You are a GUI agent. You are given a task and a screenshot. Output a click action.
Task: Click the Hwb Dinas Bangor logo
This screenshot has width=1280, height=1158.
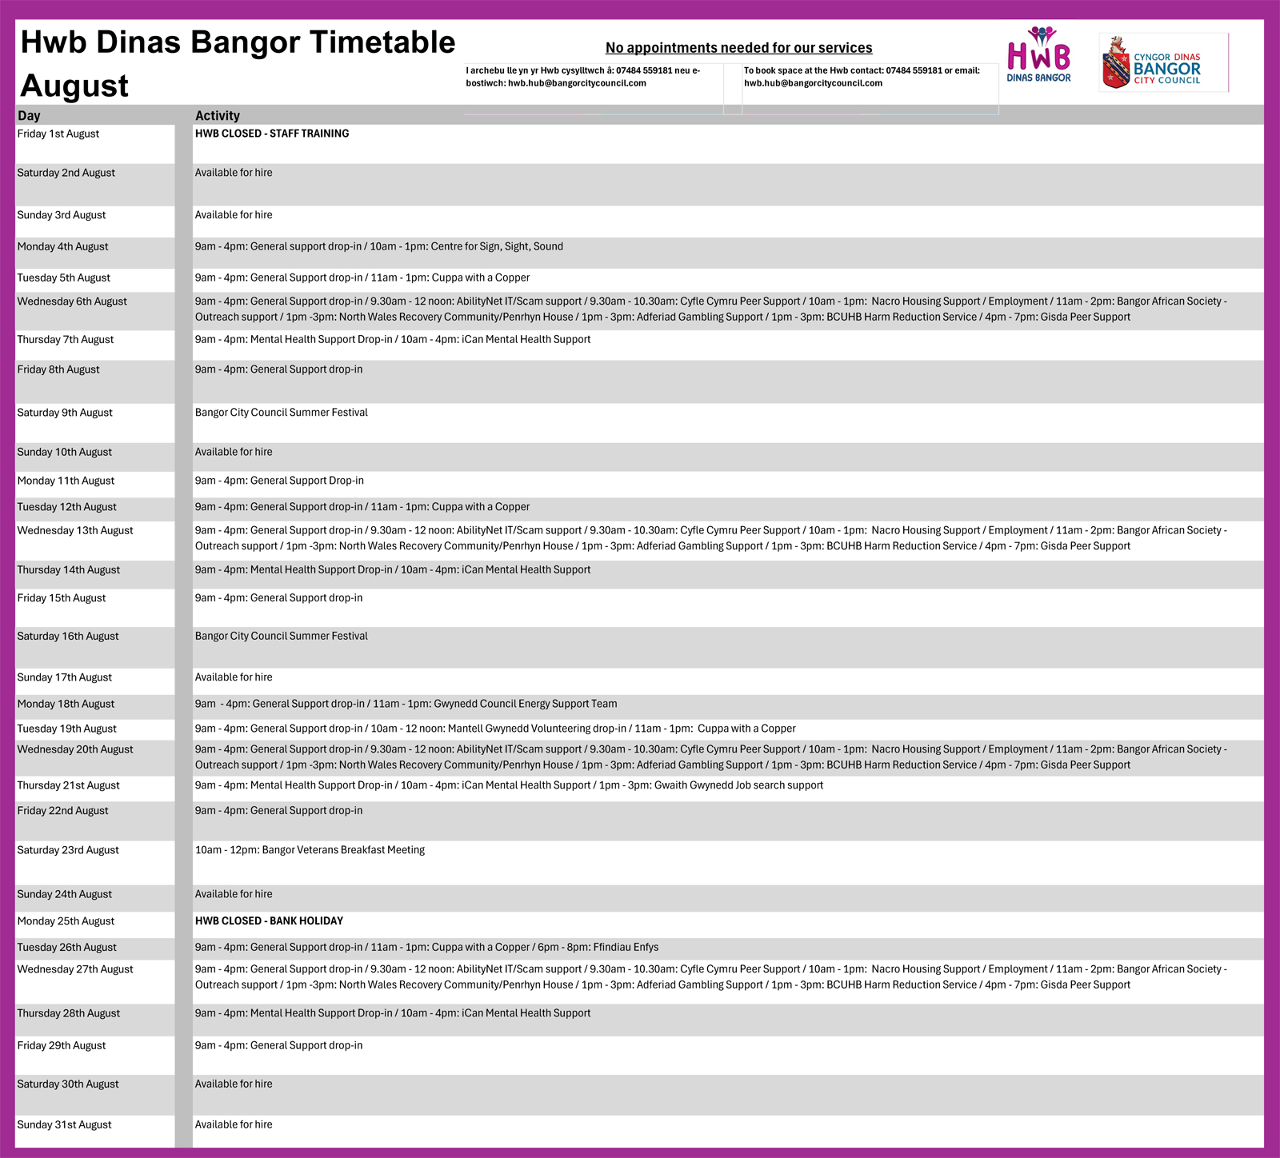pyautogui.click(x=1038, y=54)
